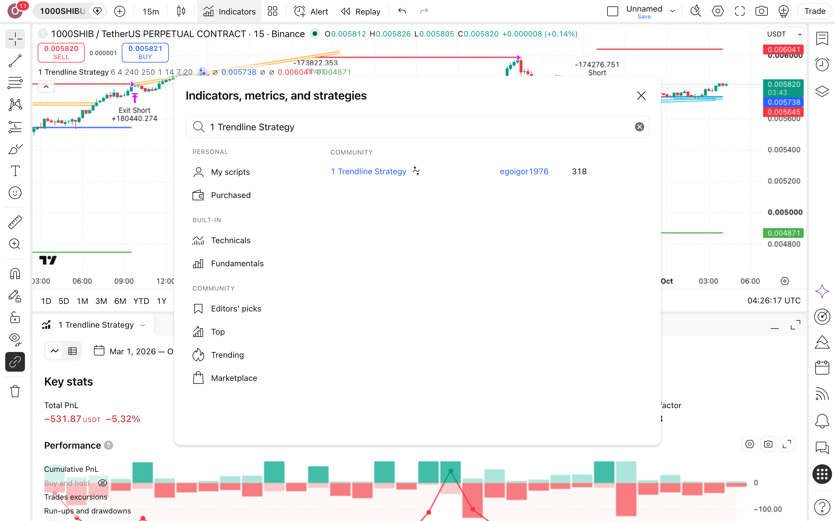Open the watchlist panel icon
Image resolution: width=835 pixels, height=521 pixels.
pos(822,38)
